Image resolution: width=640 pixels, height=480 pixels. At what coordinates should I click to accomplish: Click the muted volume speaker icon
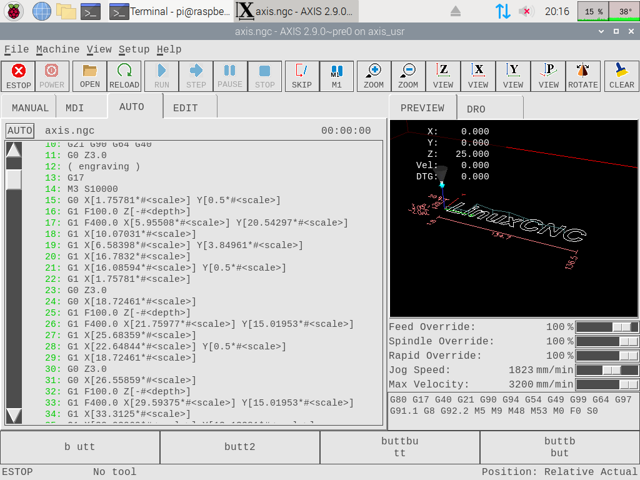click(x=526, y=11)
